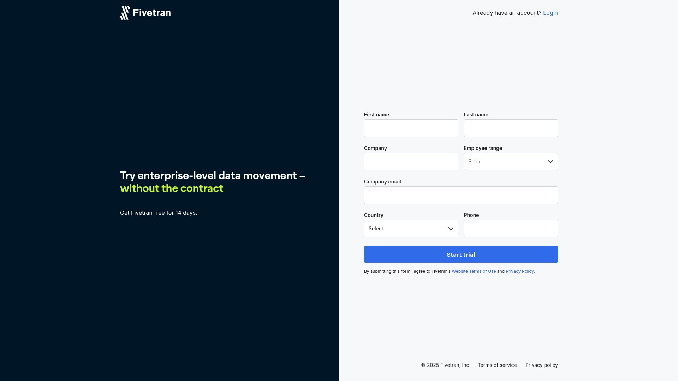Click into the Company field

click(x=411, y=162)
